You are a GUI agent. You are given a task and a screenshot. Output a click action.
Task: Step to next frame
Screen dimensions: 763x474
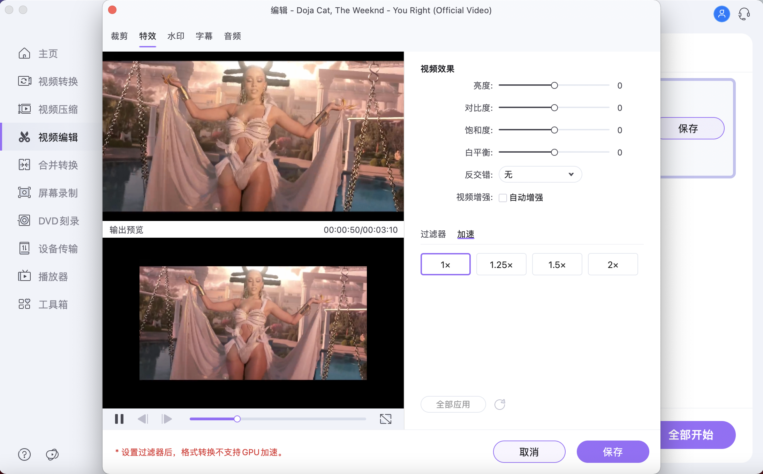167,419
